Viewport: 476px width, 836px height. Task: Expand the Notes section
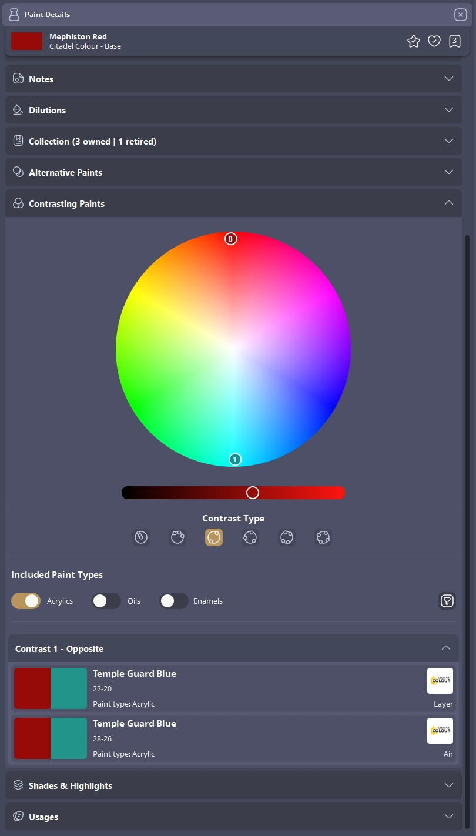pos(233,79)
